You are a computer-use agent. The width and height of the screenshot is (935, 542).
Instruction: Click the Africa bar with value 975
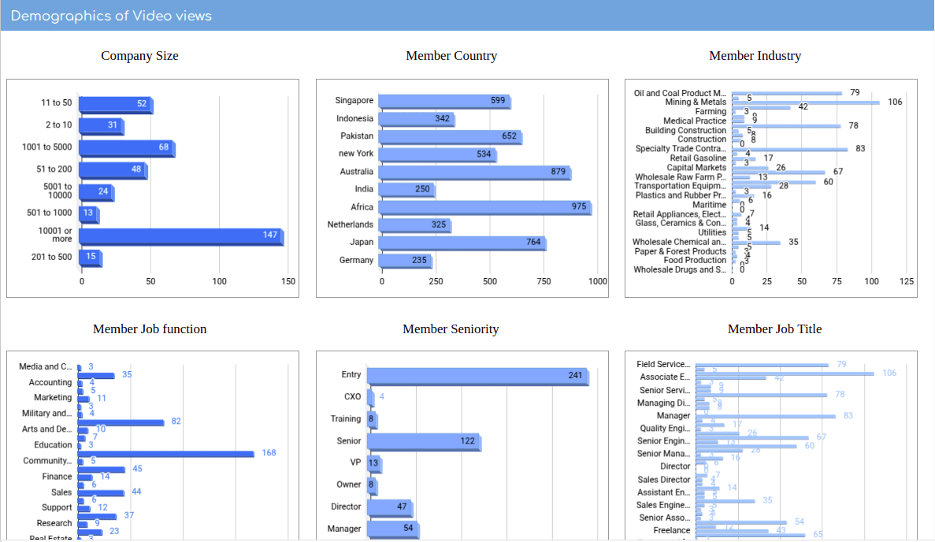484,207
